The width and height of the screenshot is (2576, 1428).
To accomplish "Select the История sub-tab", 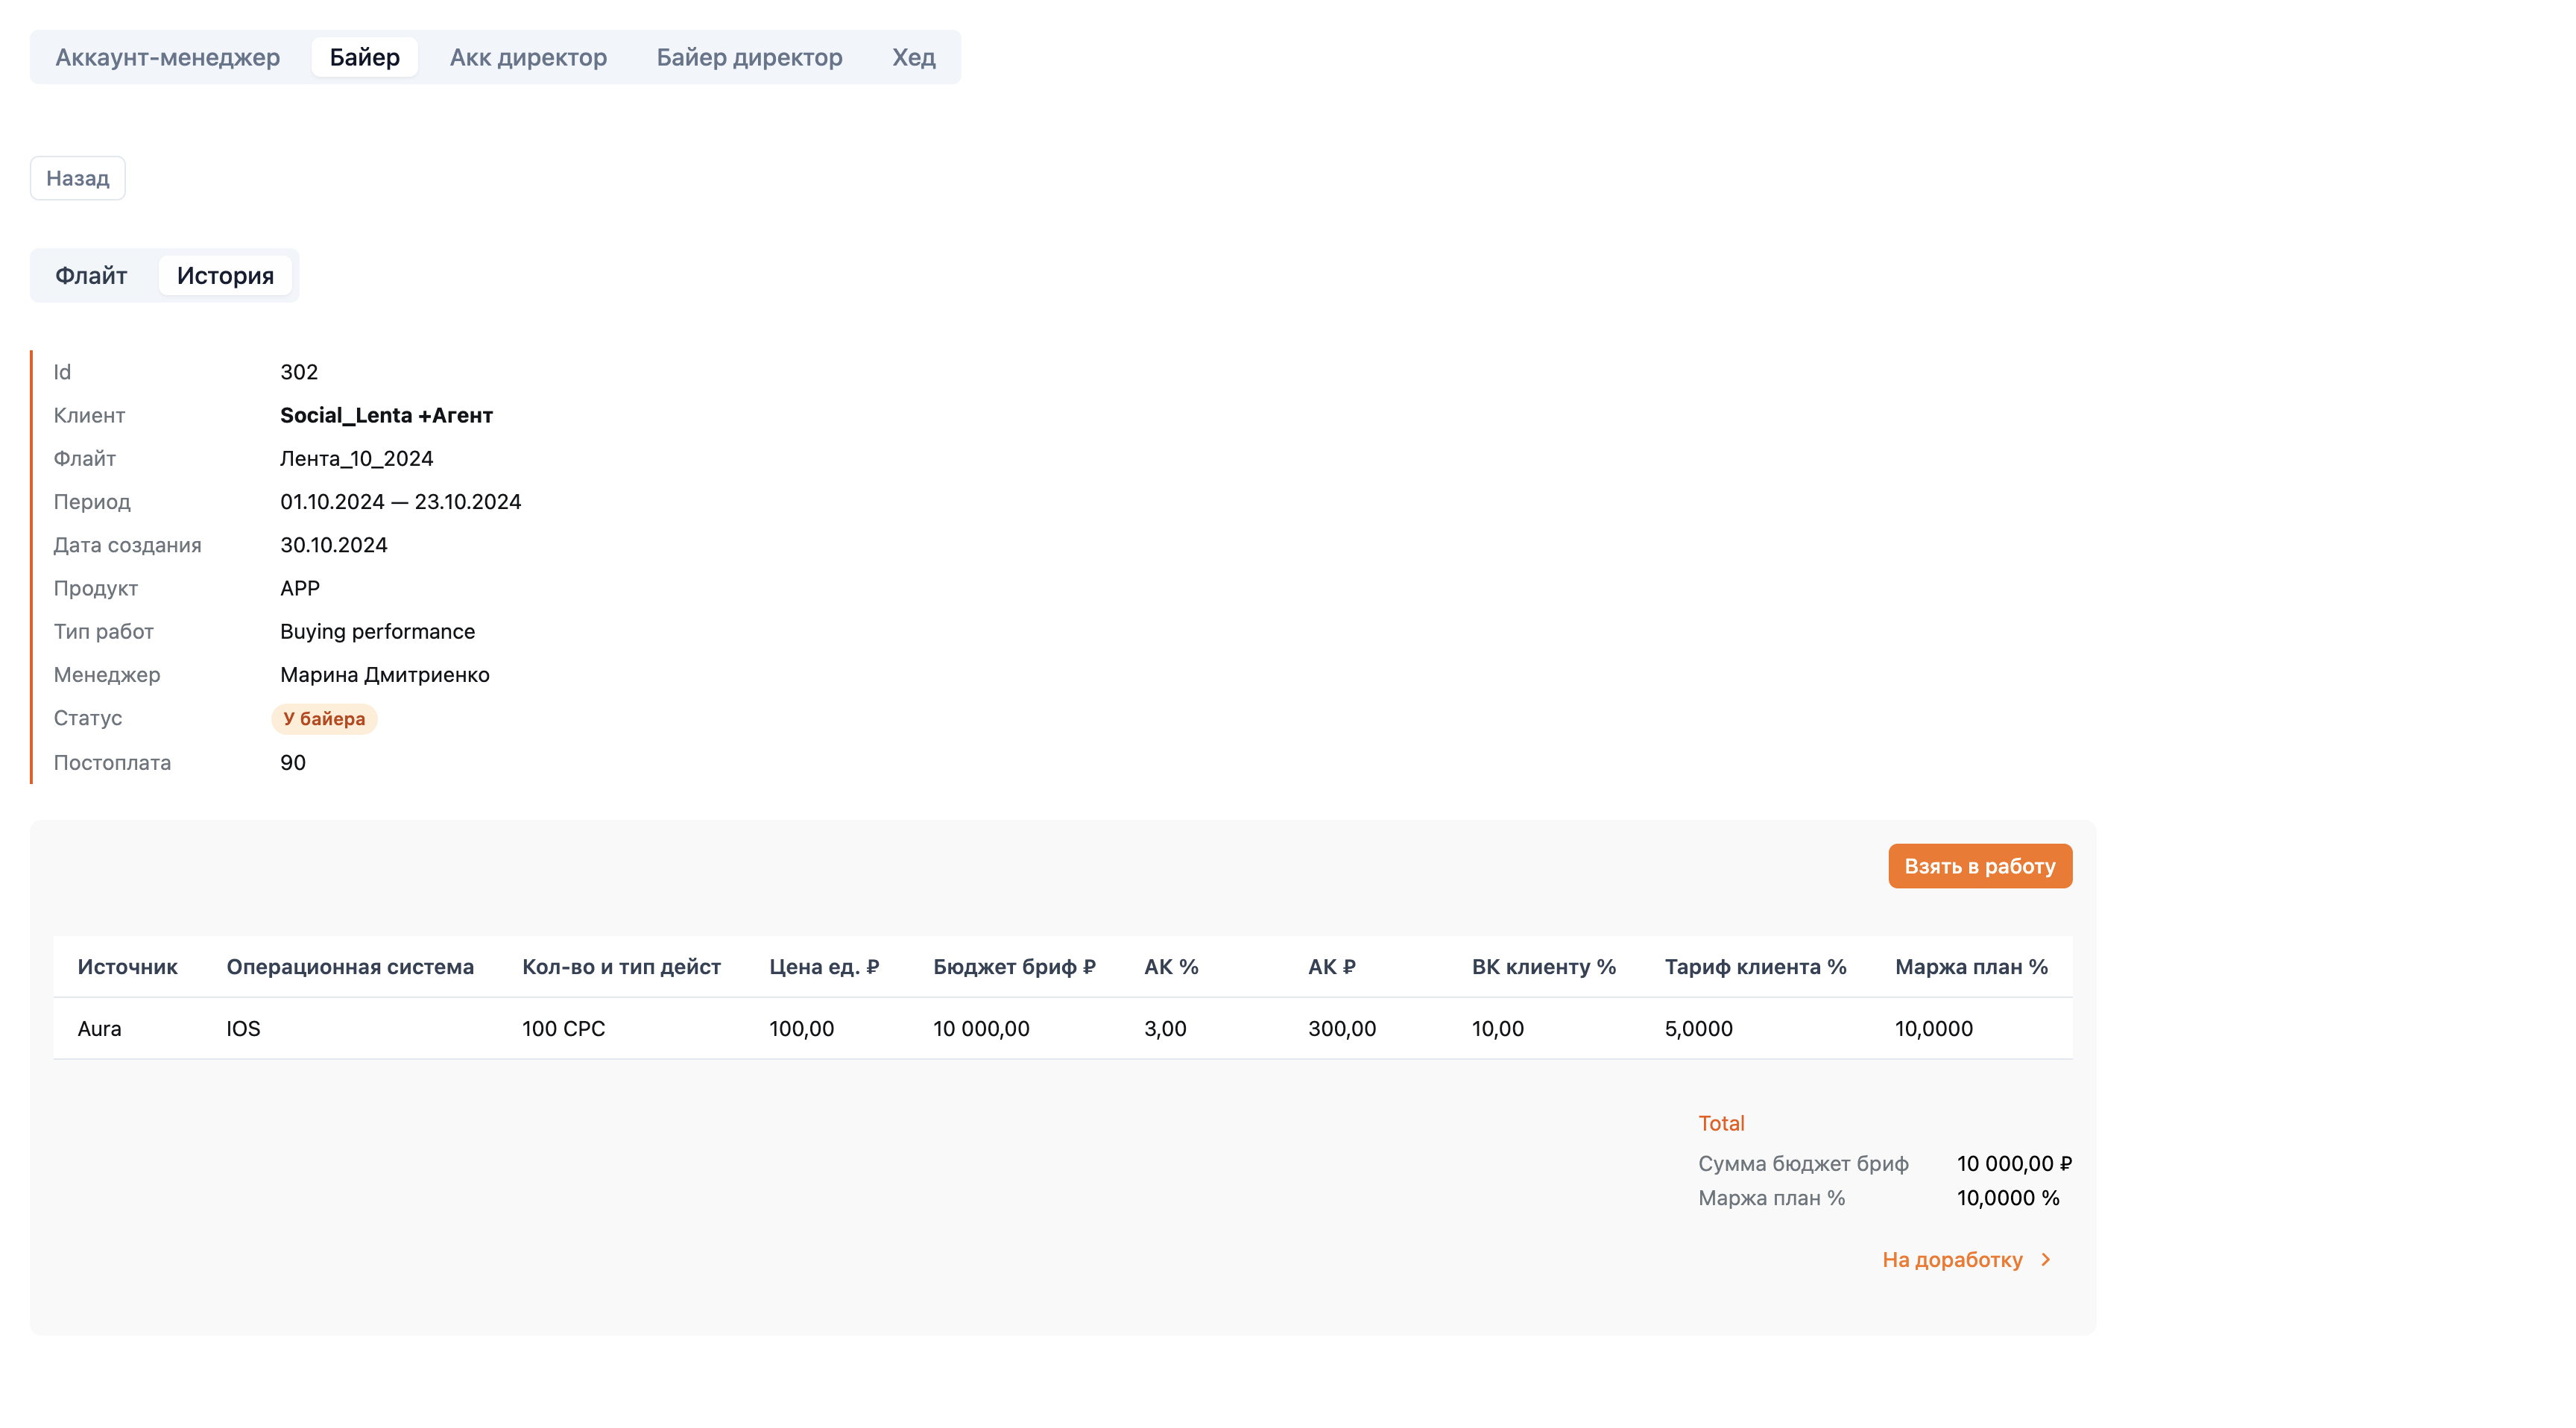I will [x=225, y=275].
